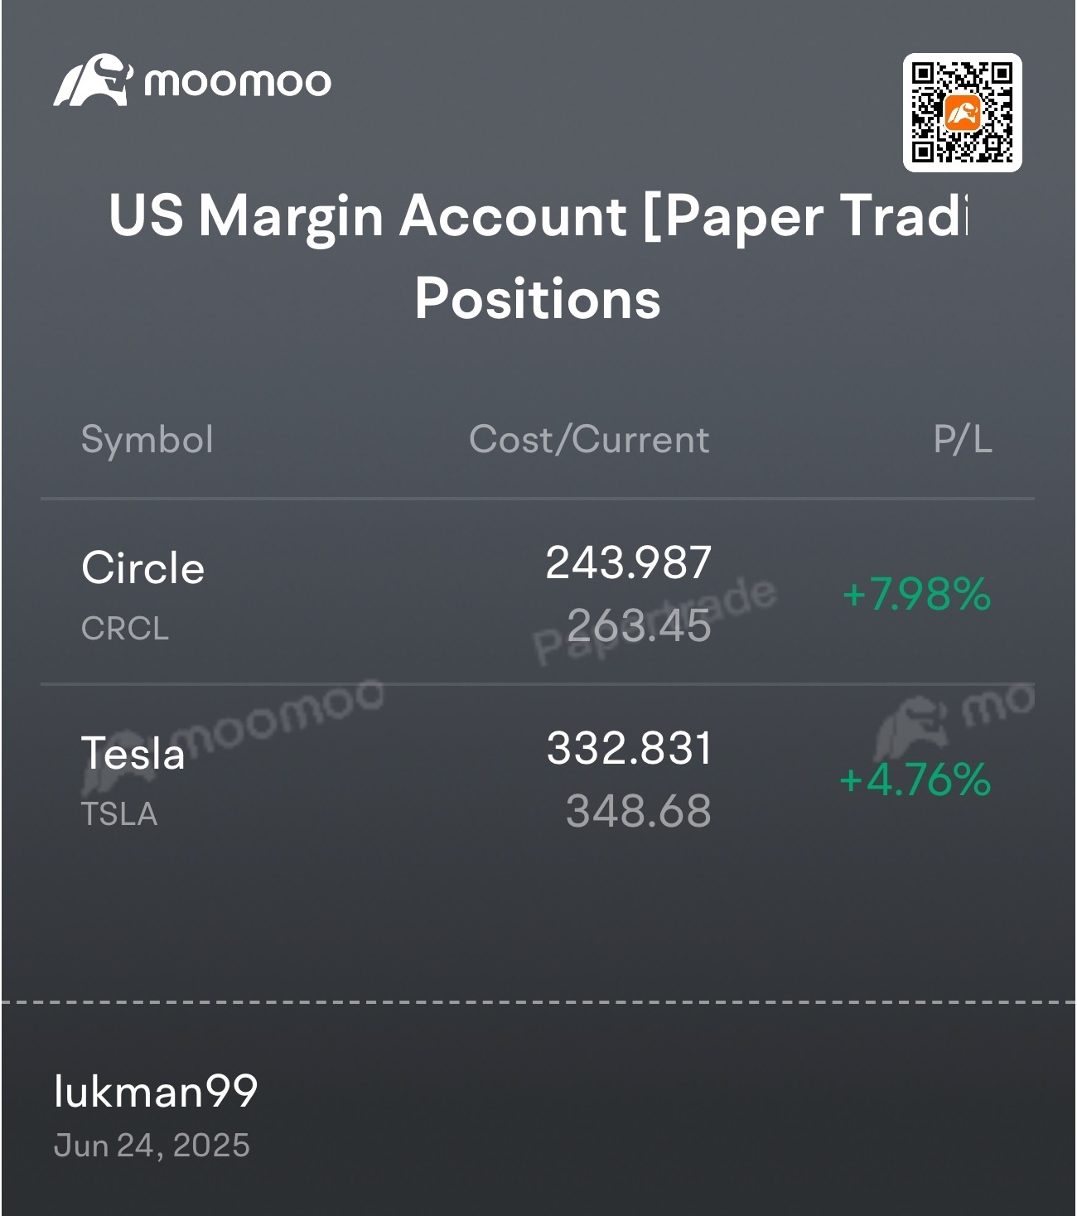Screen dimensions: 1077x1216
Task: Click Circle current price 263.45
Action: pyautogui.click(x=639, y=625)
